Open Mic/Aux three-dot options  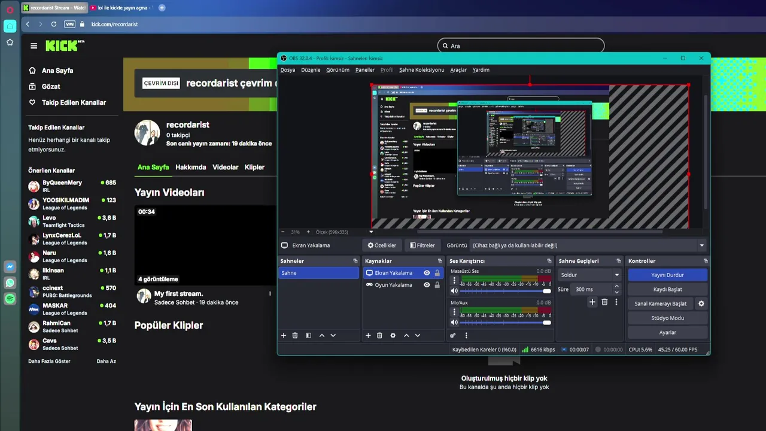[x=454, y=312]
